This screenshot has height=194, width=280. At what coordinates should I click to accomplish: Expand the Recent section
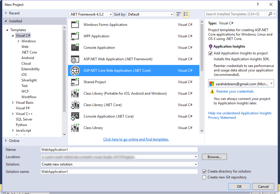point(6,13)
